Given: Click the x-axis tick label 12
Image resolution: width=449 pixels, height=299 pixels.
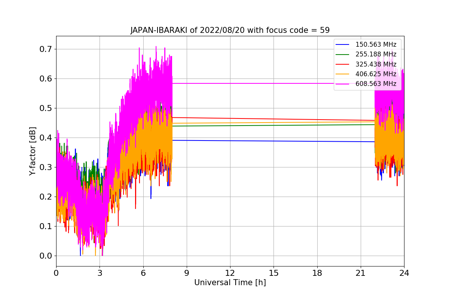Looking at the screenshot, I should pyautogui.click(x=230, y=273).
